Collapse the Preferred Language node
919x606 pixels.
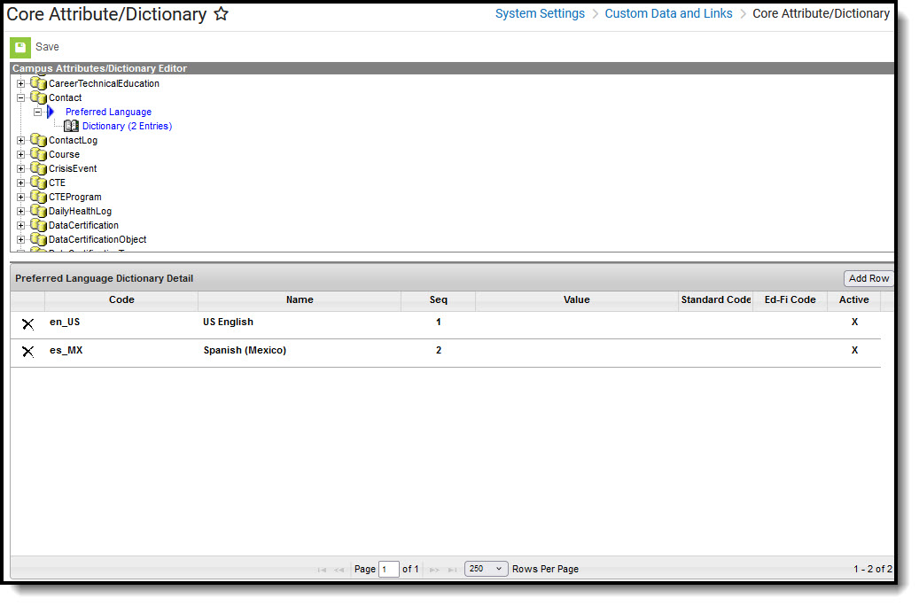pyautogui.click(x=37, y=112)
